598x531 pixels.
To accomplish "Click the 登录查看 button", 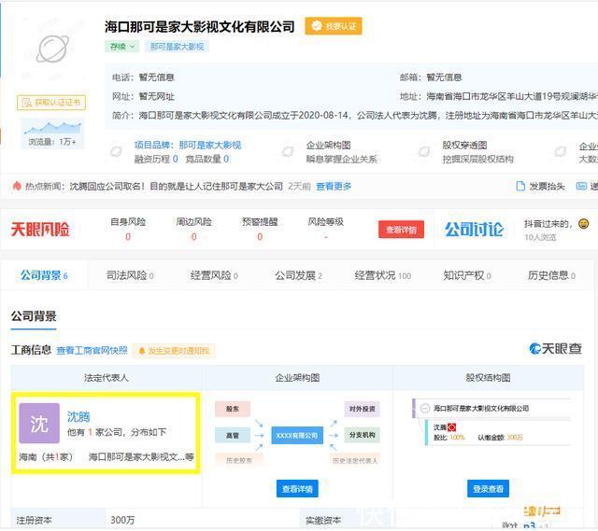I will pyautogui.click(x=488, y=489).
